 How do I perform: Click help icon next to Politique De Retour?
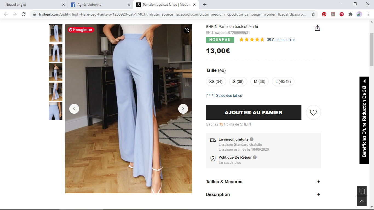255,157
